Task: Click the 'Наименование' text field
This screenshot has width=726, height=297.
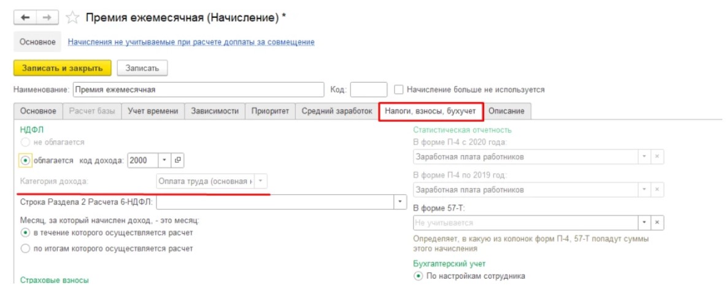Action: (x=198, y=89)
